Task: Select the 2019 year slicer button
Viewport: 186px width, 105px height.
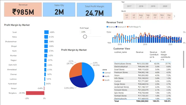Action: (153, 6)
